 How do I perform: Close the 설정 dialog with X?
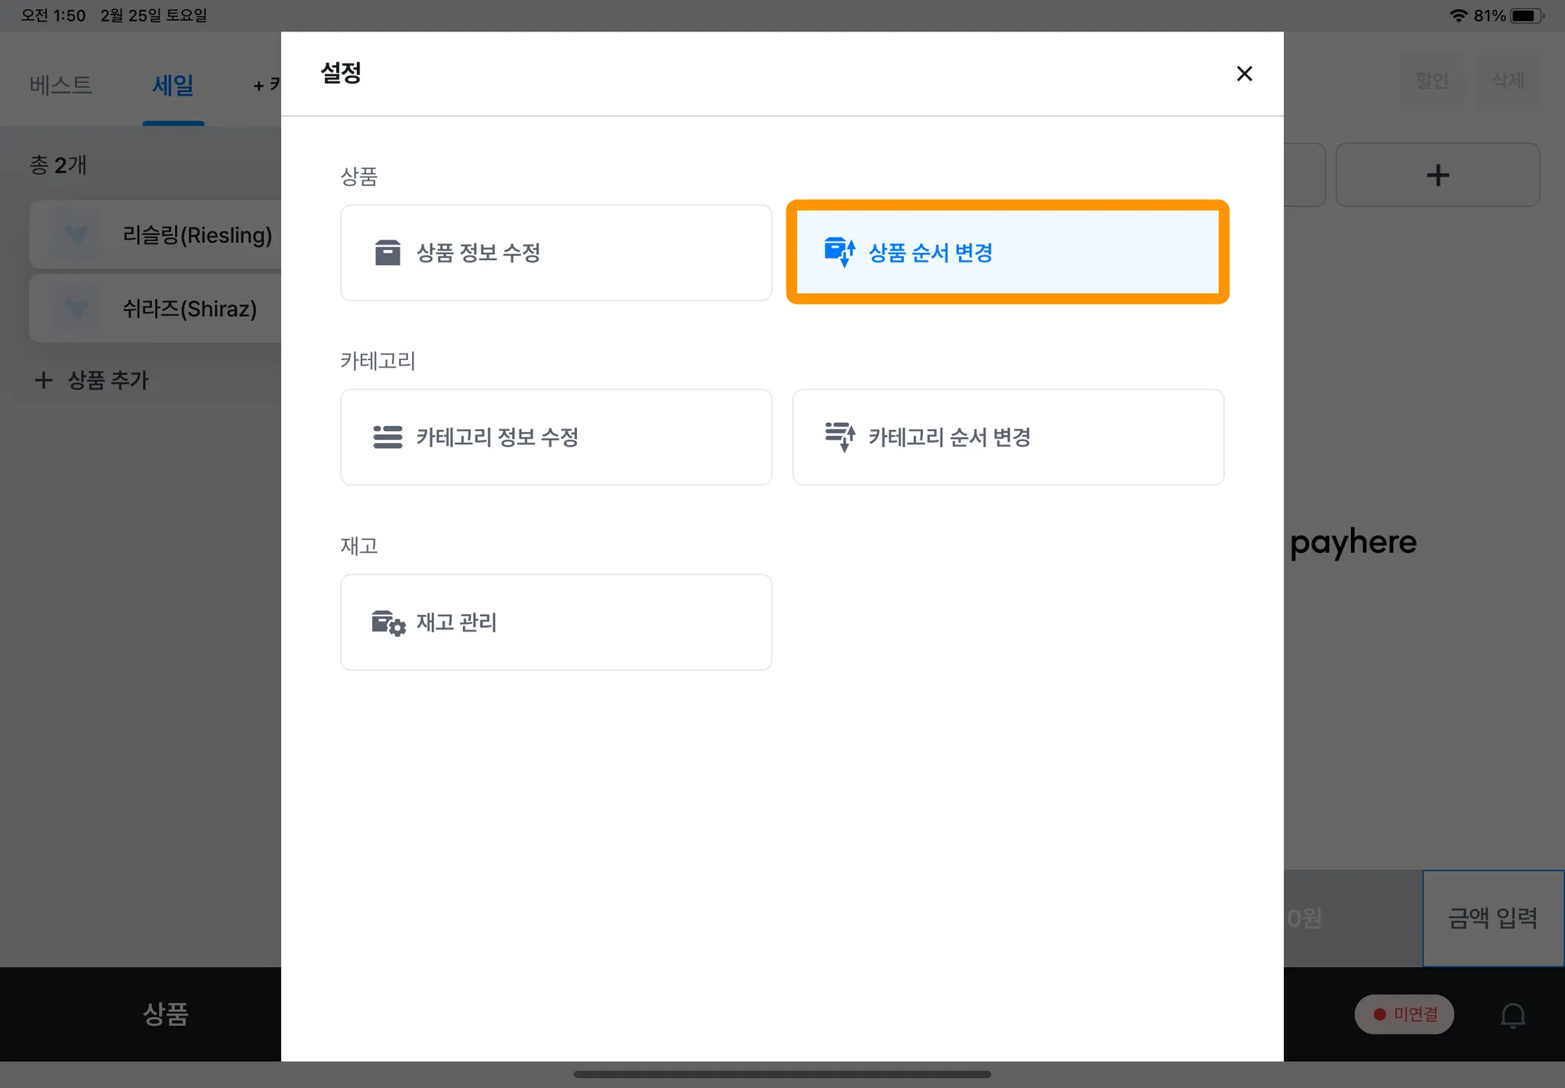1244,73
